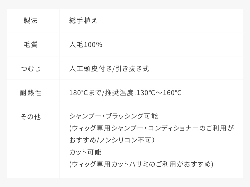The image size is (250, 187).
Task: Select 人工頭皮付き/引き抜き式 text
Action: point(109,69)
